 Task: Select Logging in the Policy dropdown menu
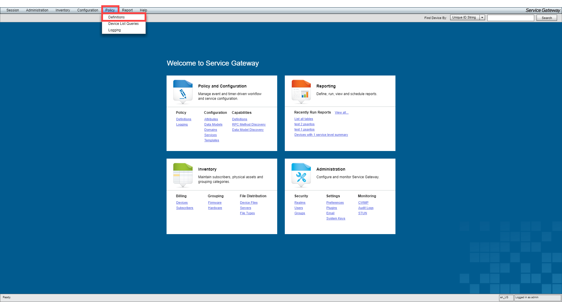point(114,30)
